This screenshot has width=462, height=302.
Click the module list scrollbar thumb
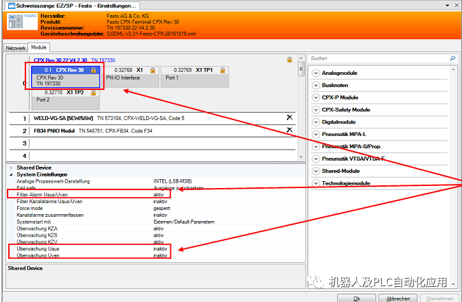pos(301,69)
